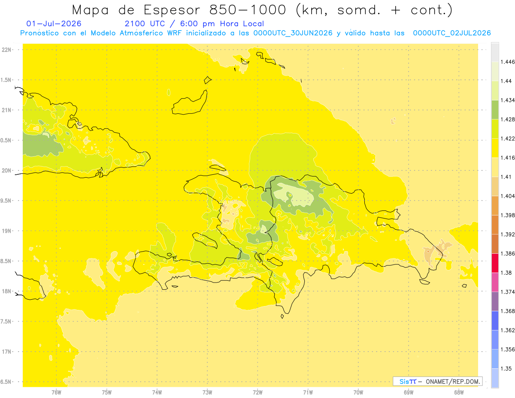Click the blue swatch between 1.362 and 1.368
The width and height of the screenshot is (515, 398).
[x=495, y=321]
